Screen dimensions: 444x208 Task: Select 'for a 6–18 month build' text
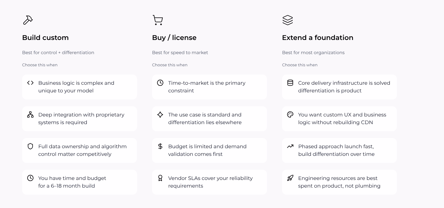(67, 186)
